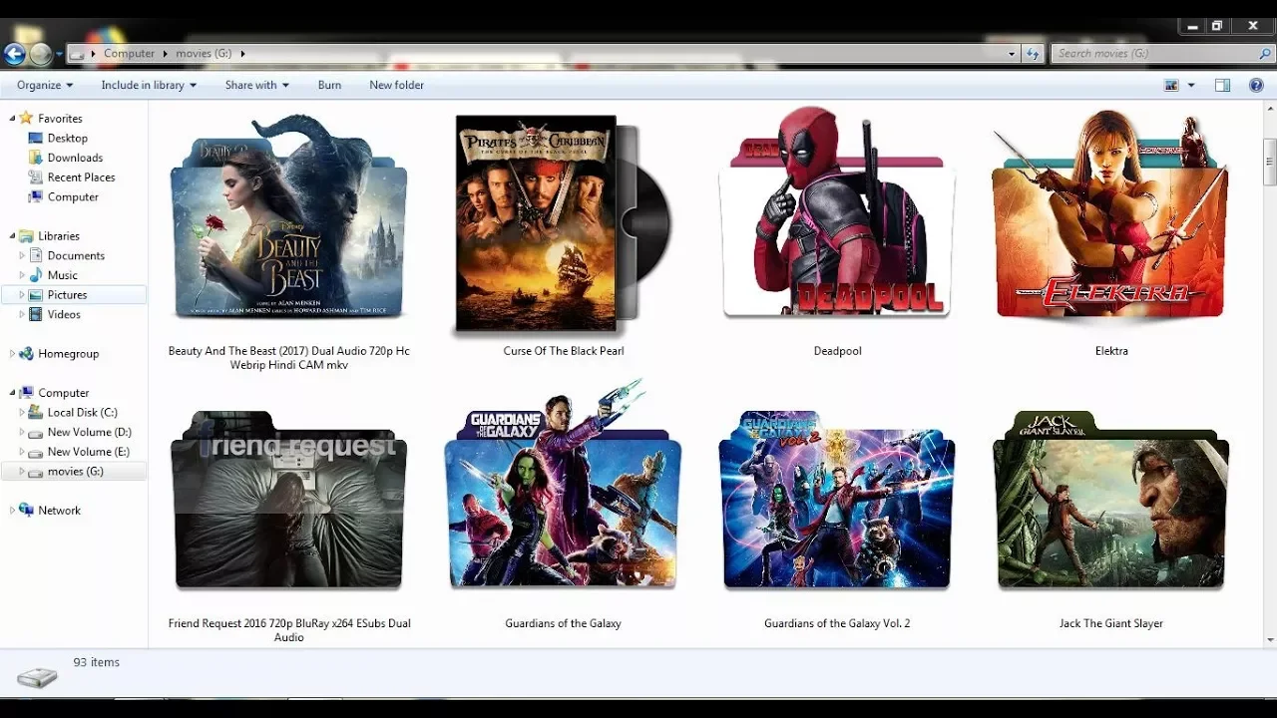Expand the Local Disk (C:) node

22,413
